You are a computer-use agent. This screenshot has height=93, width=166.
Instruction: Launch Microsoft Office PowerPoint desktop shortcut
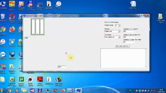21,6
